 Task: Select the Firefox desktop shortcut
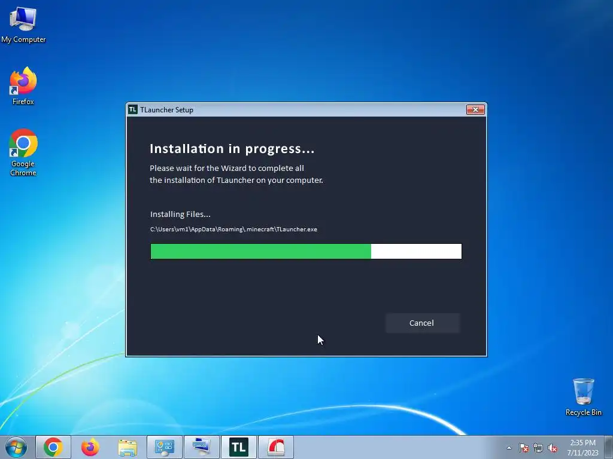[23, 86]
